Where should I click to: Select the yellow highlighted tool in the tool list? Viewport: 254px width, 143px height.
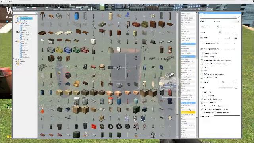coord(188,112)
